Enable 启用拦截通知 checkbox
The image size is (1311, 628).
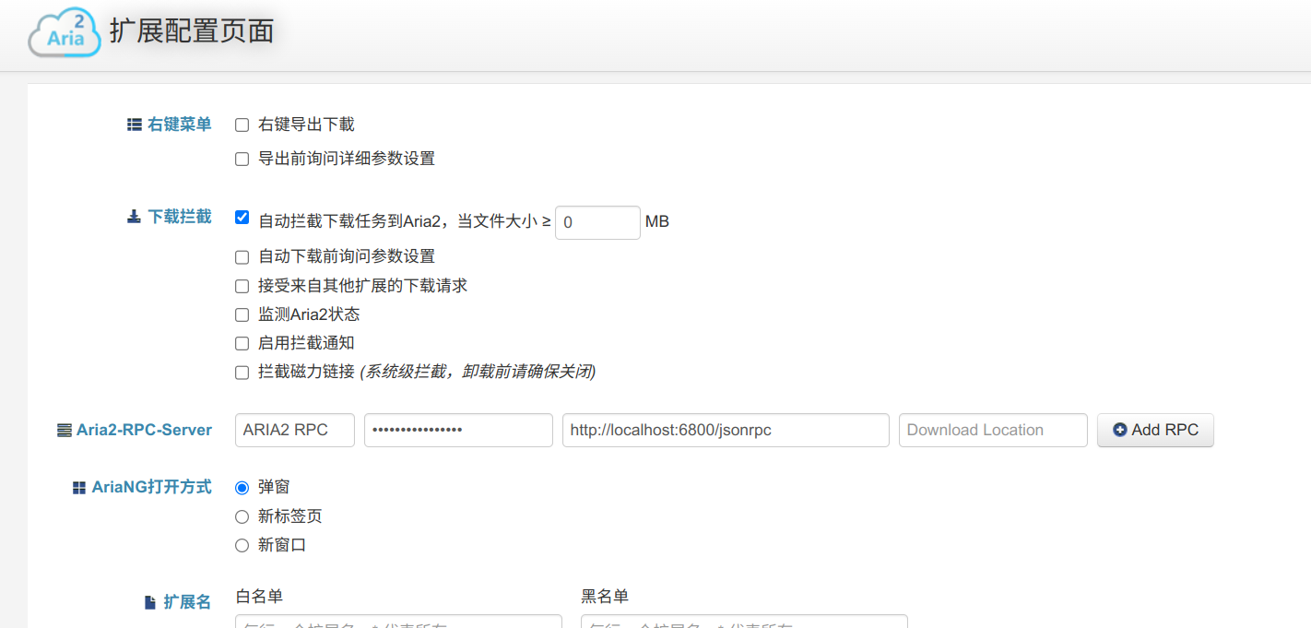coord(242,344)
